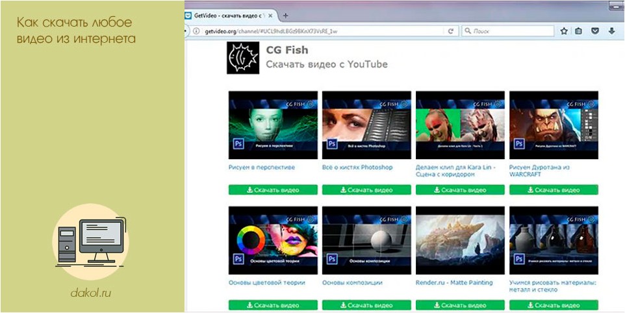Open the Основы композиции video thumbnail
This screenshot has height=313, width=625.
pos(366,240)
